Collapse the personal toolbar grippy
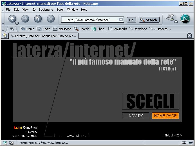 coord(3,29)
